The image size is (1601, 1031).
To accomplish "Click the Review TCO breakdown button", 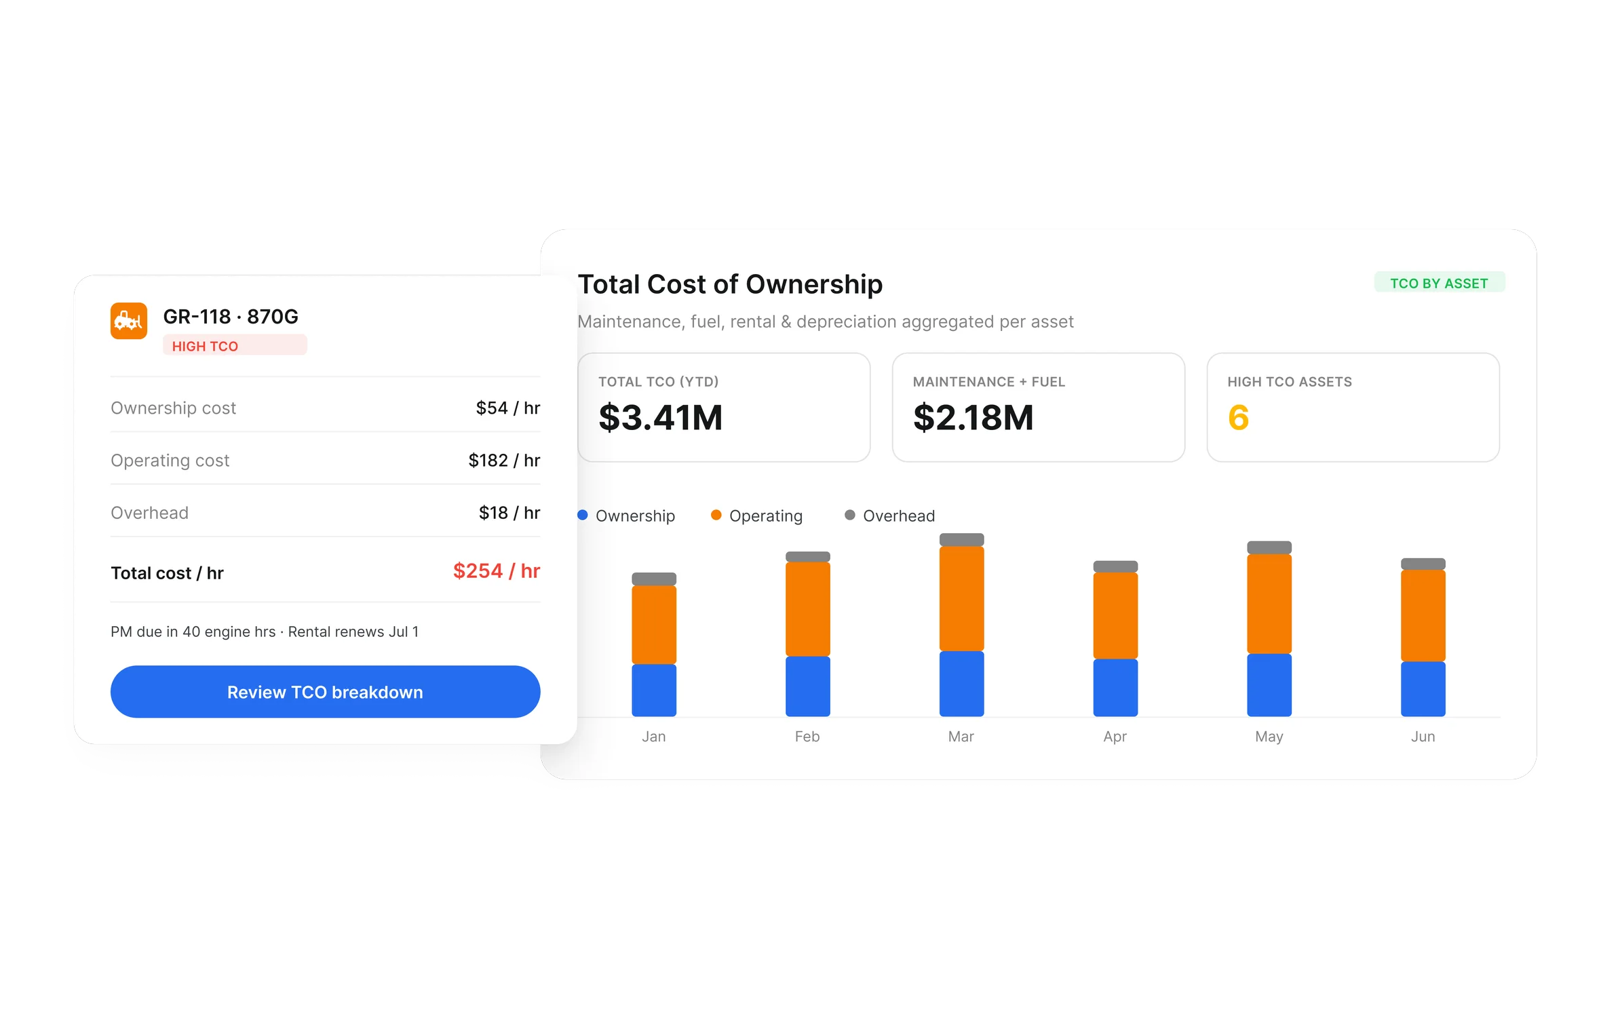I will pyautogui.click(x=325, y=692).
